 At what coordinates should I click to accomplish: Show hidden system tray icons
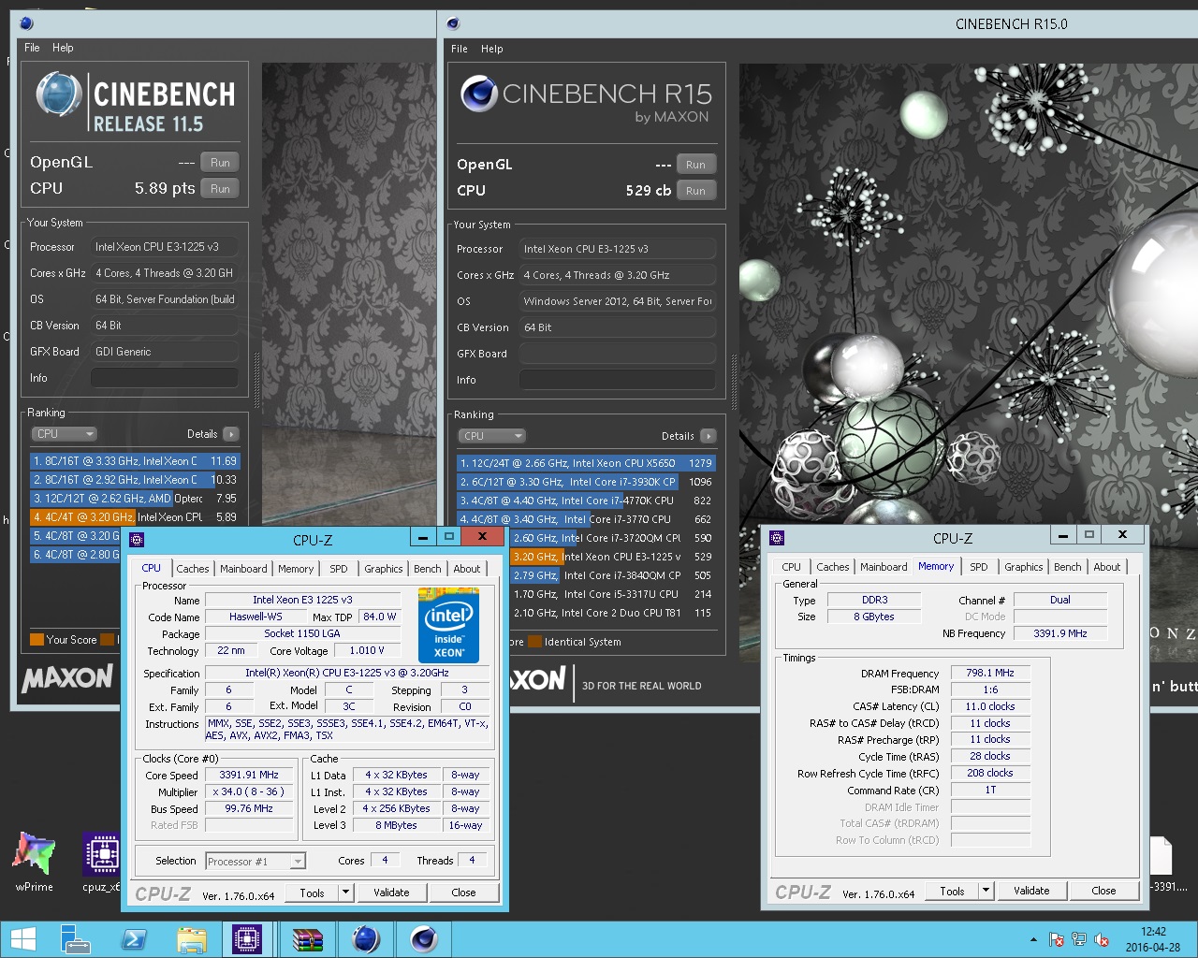point(1033,939)
